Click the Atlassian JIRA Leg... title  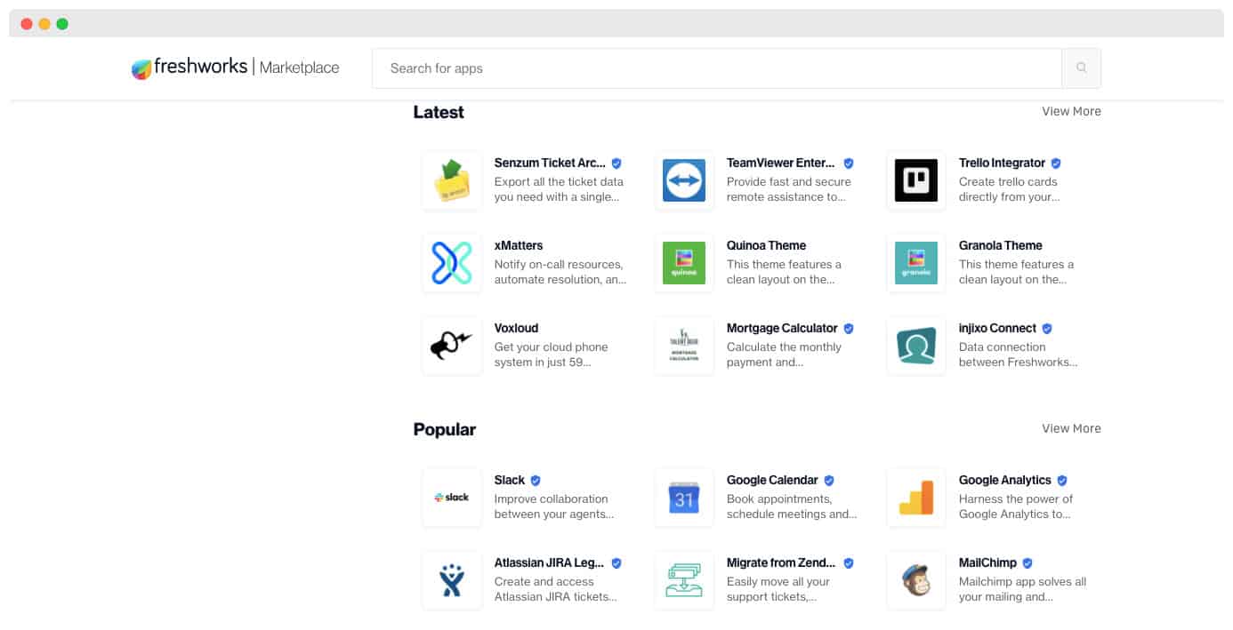pos(550,562)
